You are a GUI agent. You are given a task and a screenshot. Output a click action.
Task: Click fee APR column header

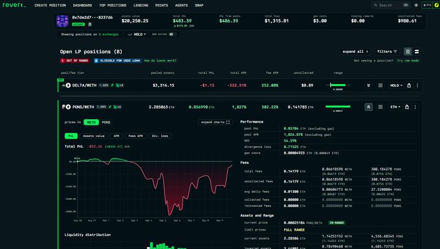[272, 73]
